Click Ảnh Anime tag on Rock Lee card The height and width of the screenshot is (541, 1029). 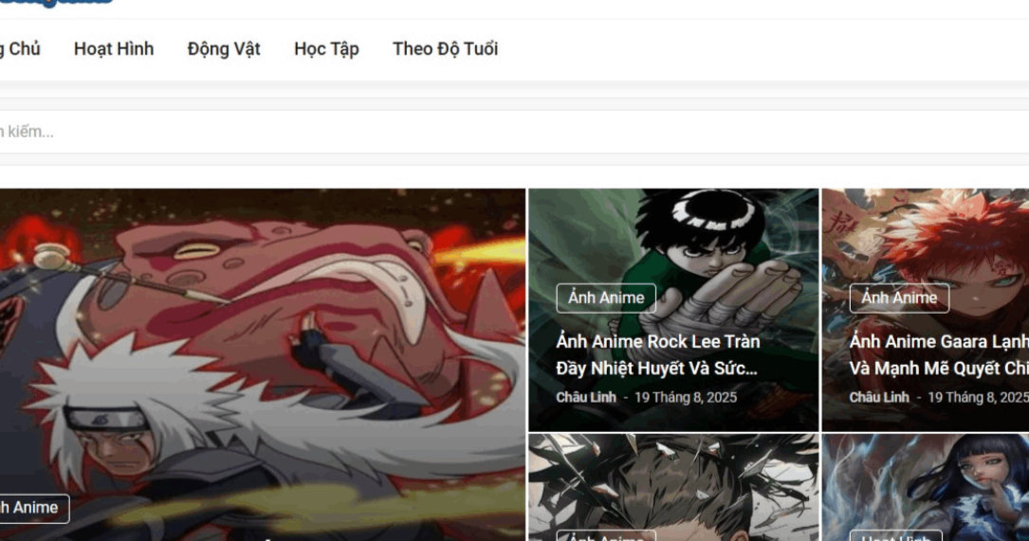[606, 298]
